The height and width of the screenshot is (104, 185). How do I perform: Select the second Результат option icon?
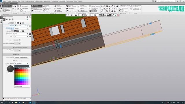coord(18,23)
